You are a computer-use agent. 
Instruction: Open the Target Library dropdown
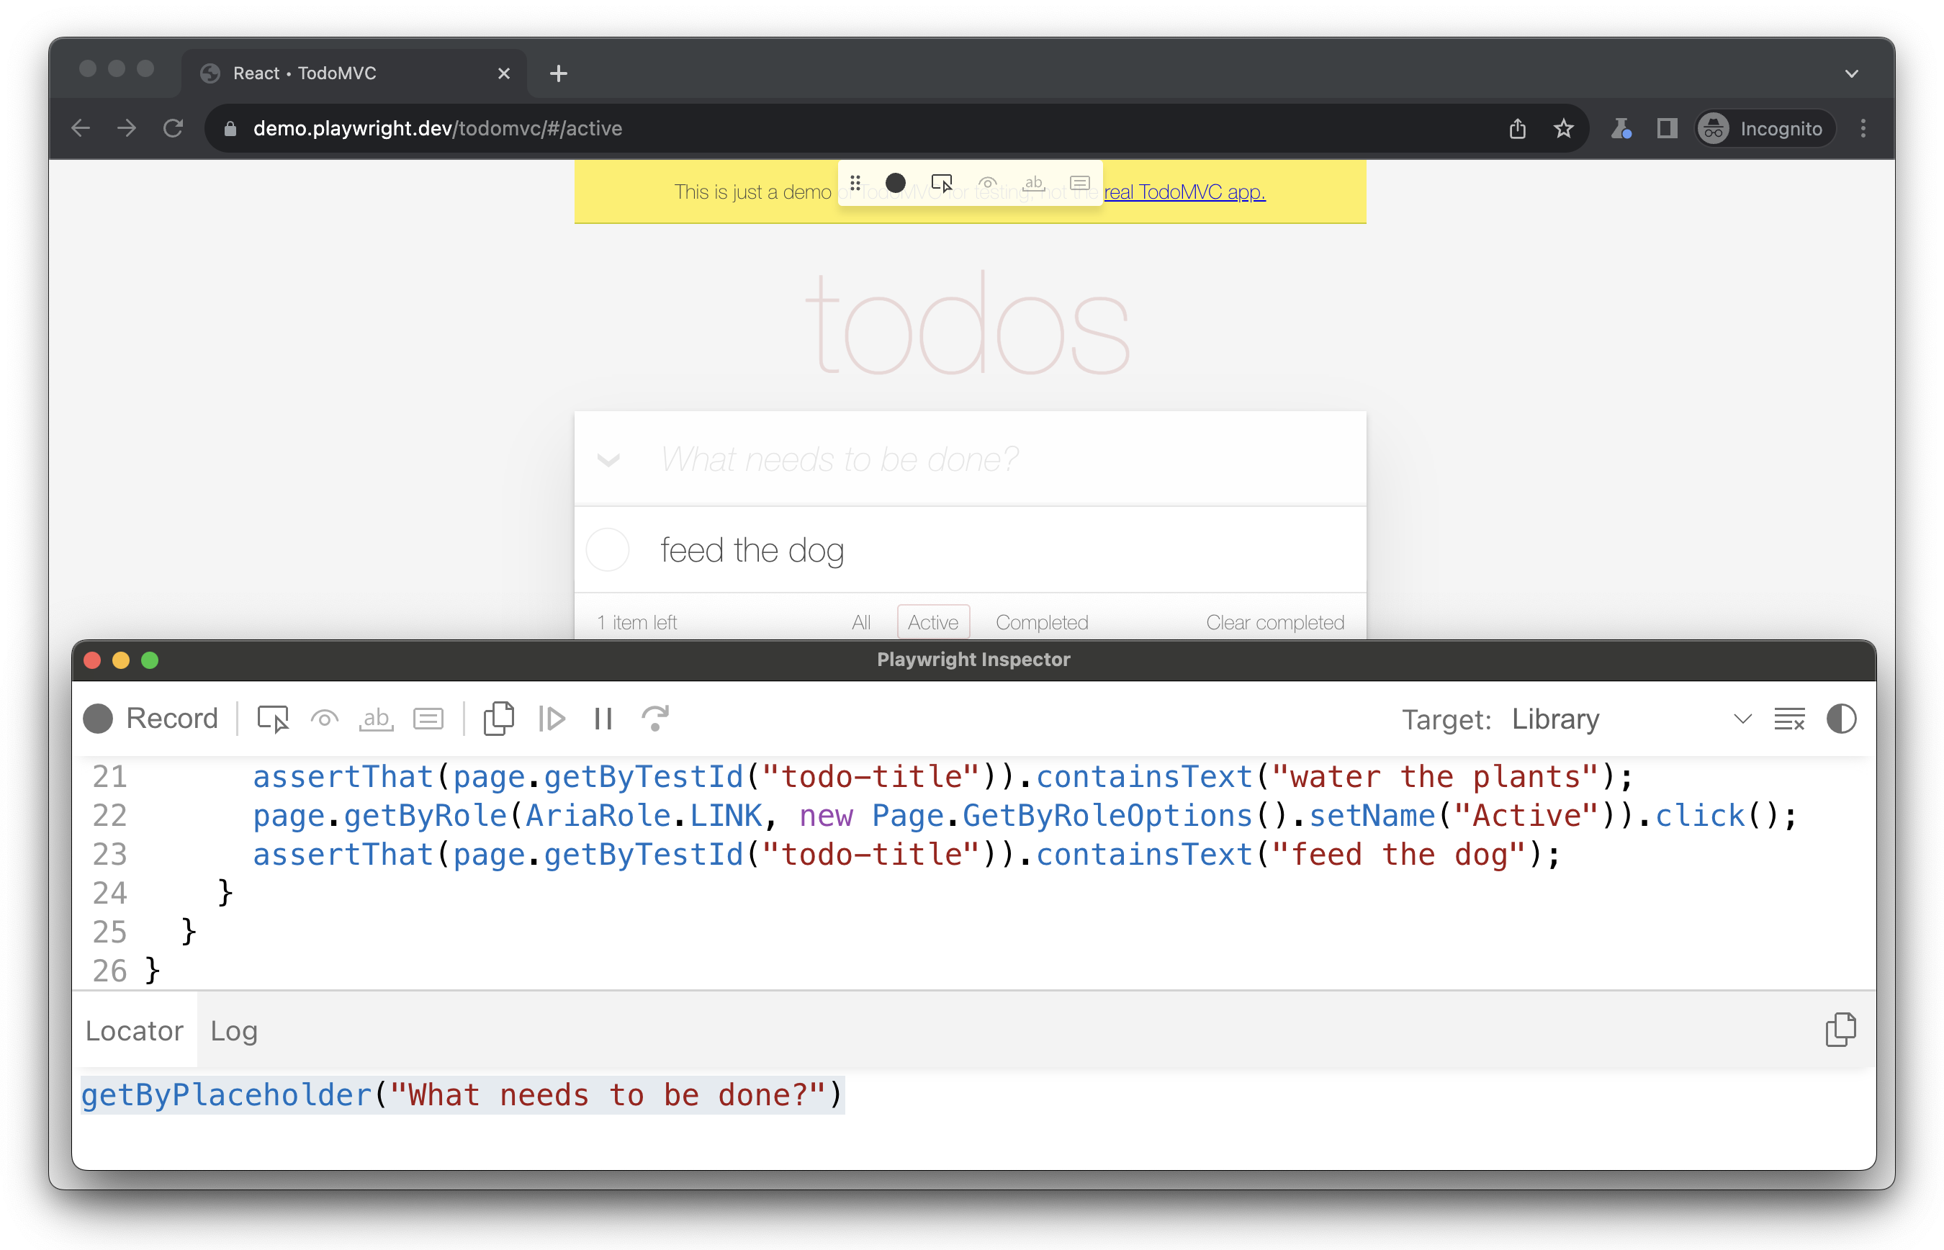tap(1632, 719)
